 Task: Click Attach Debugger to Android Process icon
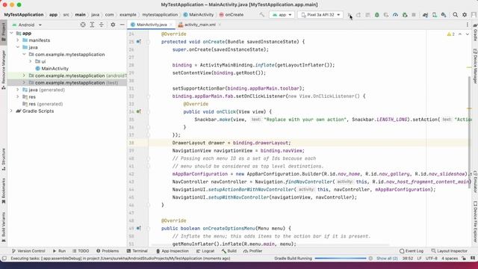[x=405, y=15]
